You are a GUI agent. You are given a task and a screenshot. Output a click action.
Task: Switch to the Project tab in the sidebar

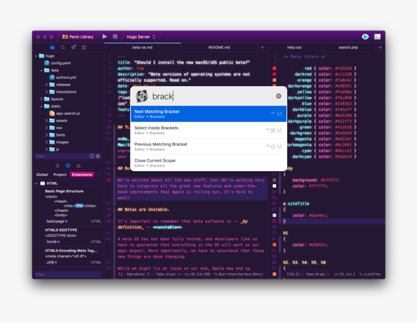pos(60,174)
